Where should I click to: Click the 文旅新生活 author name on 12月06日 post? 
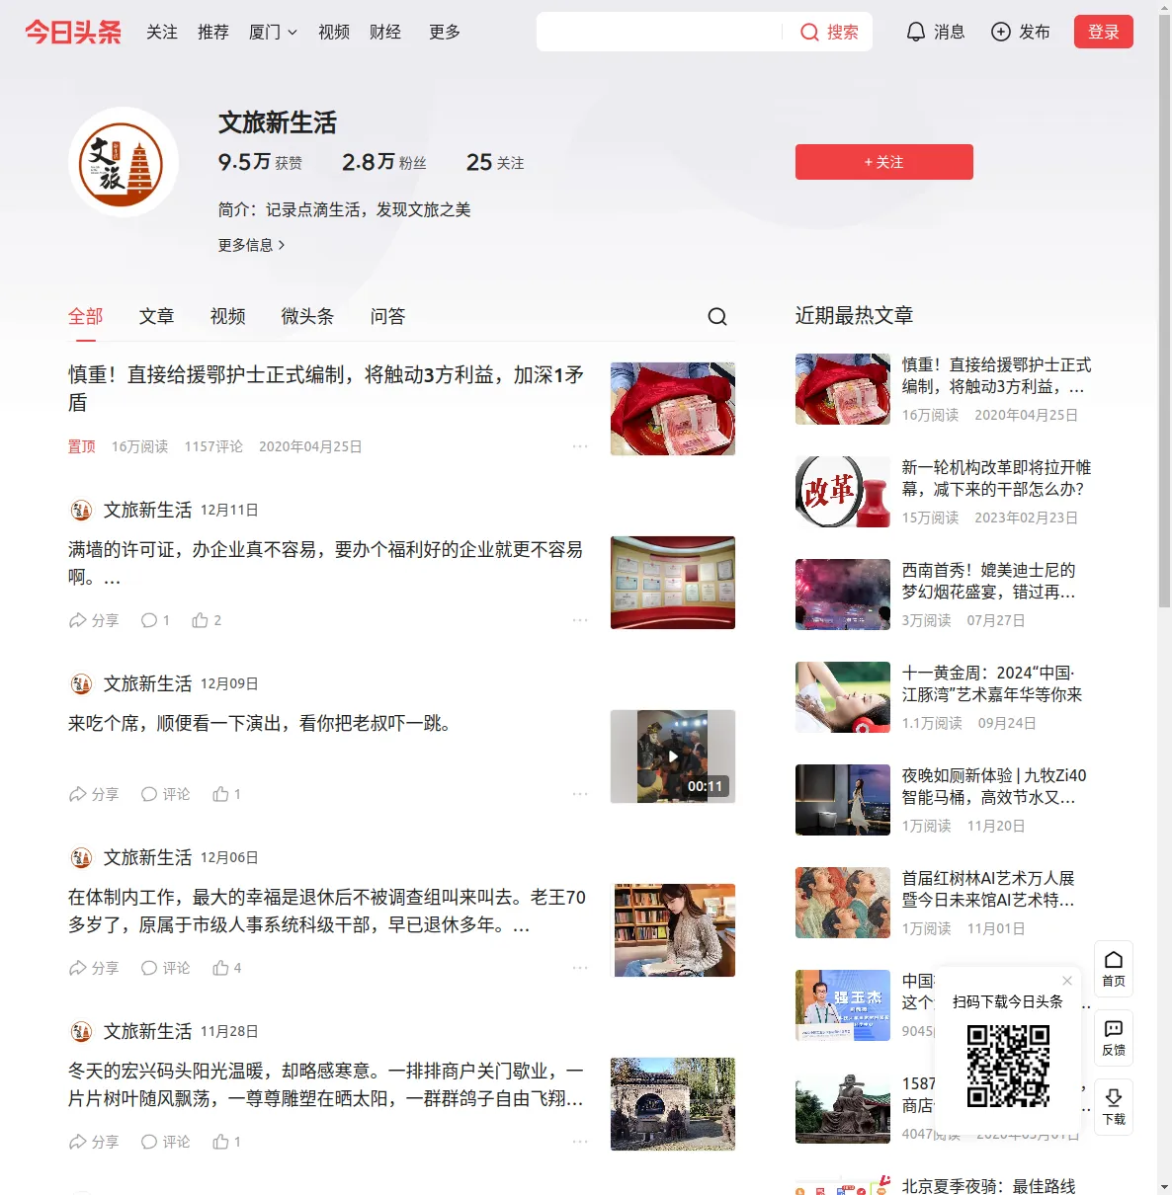point(147,857)
